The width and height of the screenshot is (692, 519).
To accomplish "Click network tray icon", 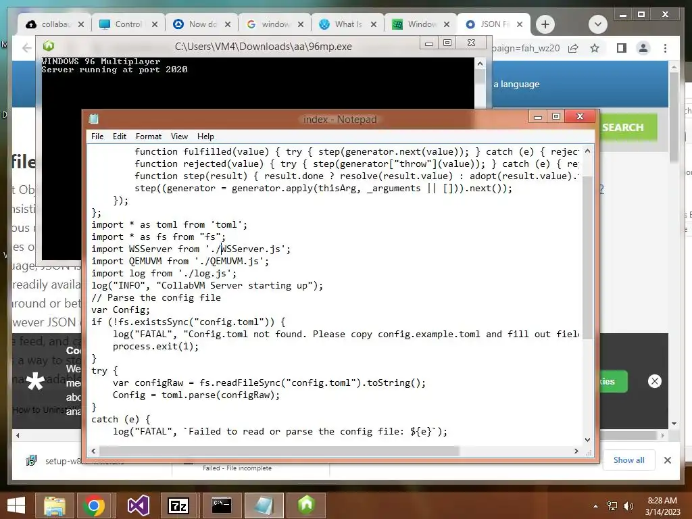I will [x=612, y=506].
